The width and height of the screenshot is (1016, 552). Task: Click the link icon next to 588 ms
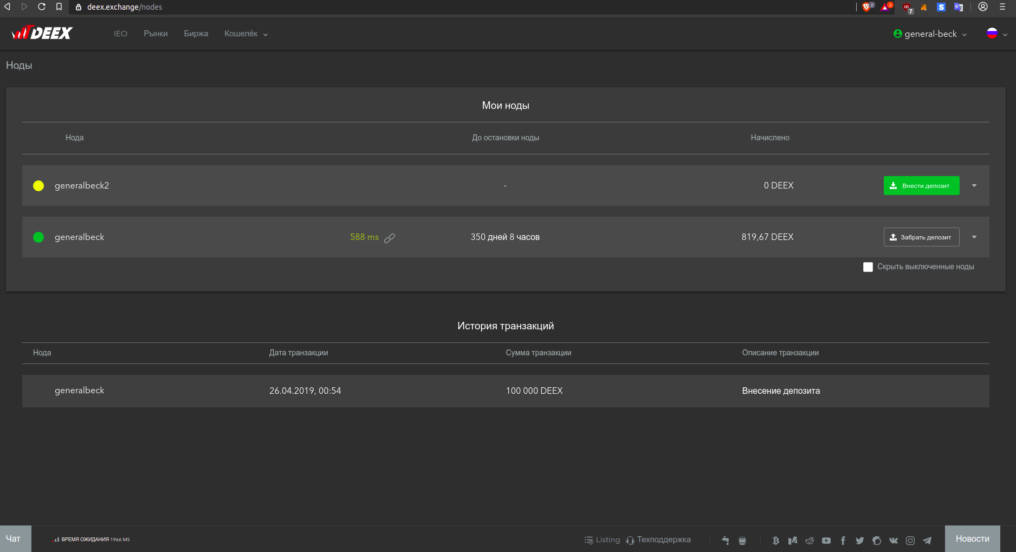390,238
